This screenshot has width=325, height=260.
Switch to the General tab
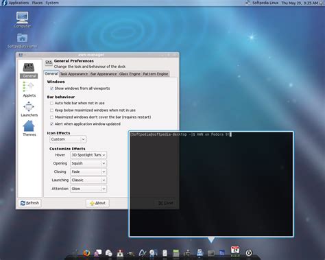[51, 73]
